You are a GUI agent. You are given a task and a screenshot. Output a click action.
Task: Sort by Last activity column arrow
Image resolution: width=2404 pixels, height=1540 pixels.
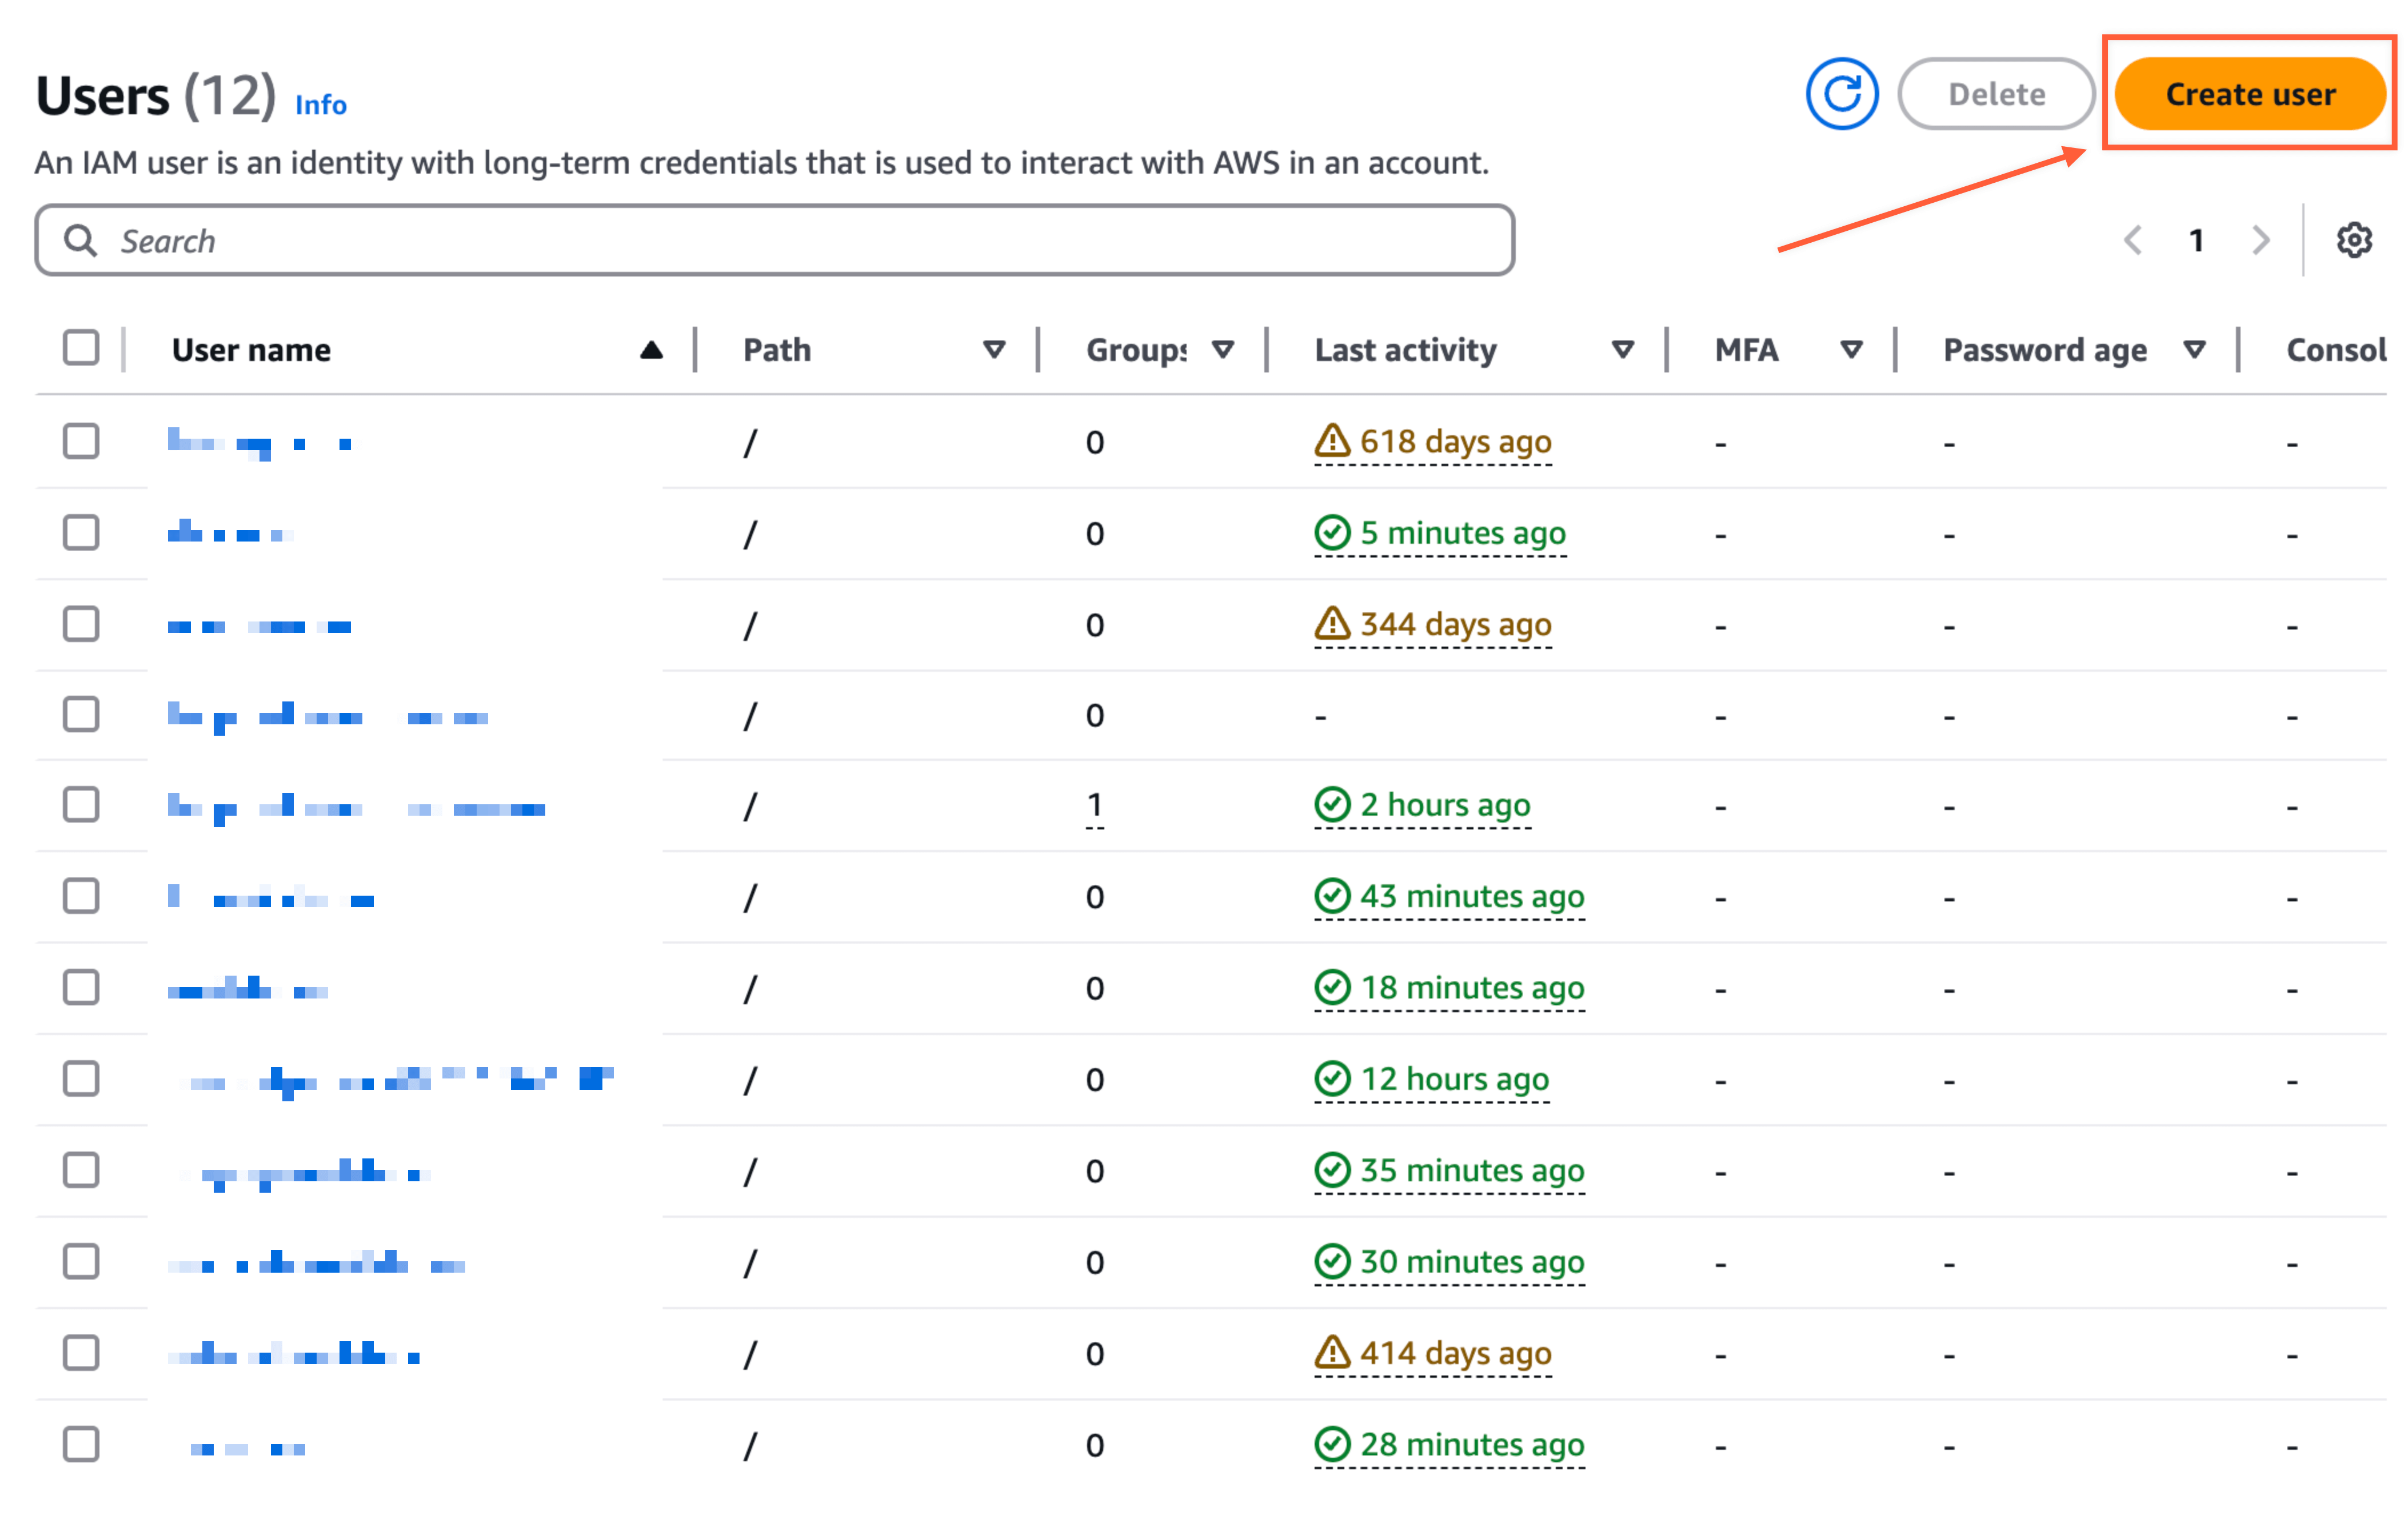1622,349
